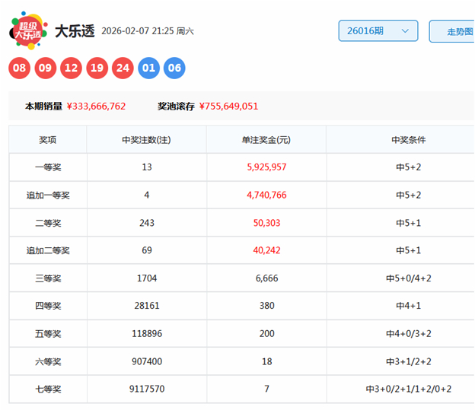
Task: Click the condition 中4+0/3+2
Action: pos(409,334)
